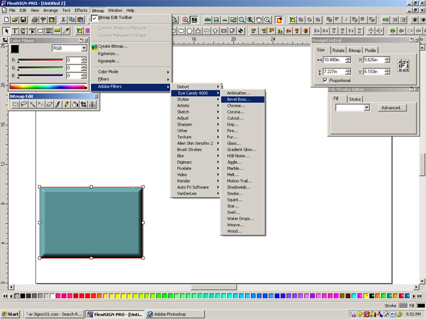Open the RGB color model dropdown

point(84,48)
